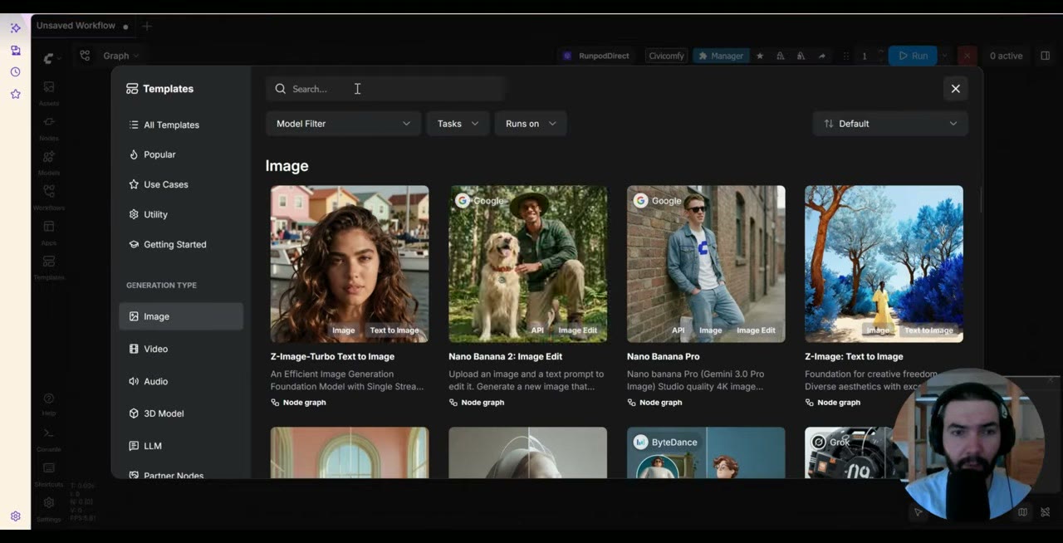Close the Templates dialog

(x=955, y=89)
